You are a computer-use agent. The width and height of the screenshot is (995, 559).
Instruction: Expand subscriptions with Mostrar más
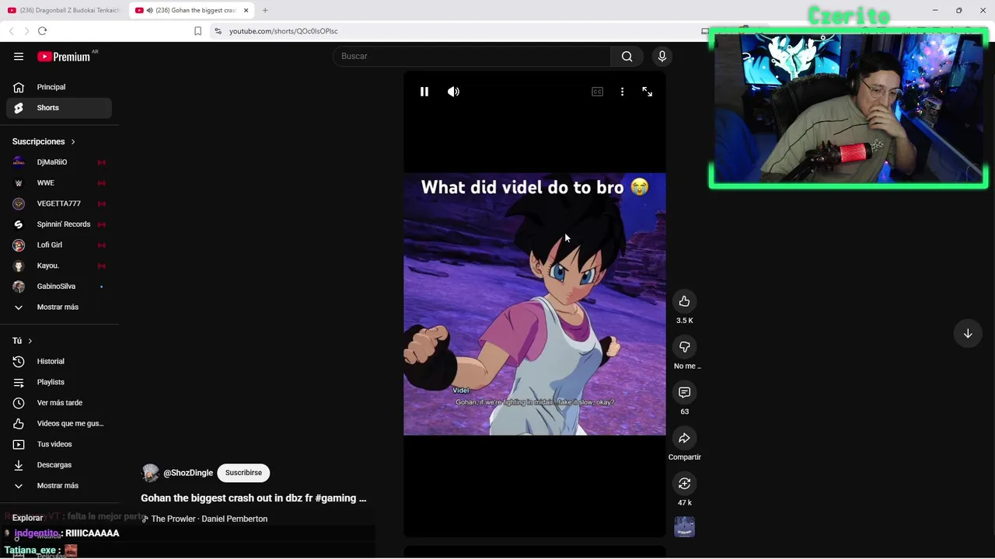[x=59, y=307]
